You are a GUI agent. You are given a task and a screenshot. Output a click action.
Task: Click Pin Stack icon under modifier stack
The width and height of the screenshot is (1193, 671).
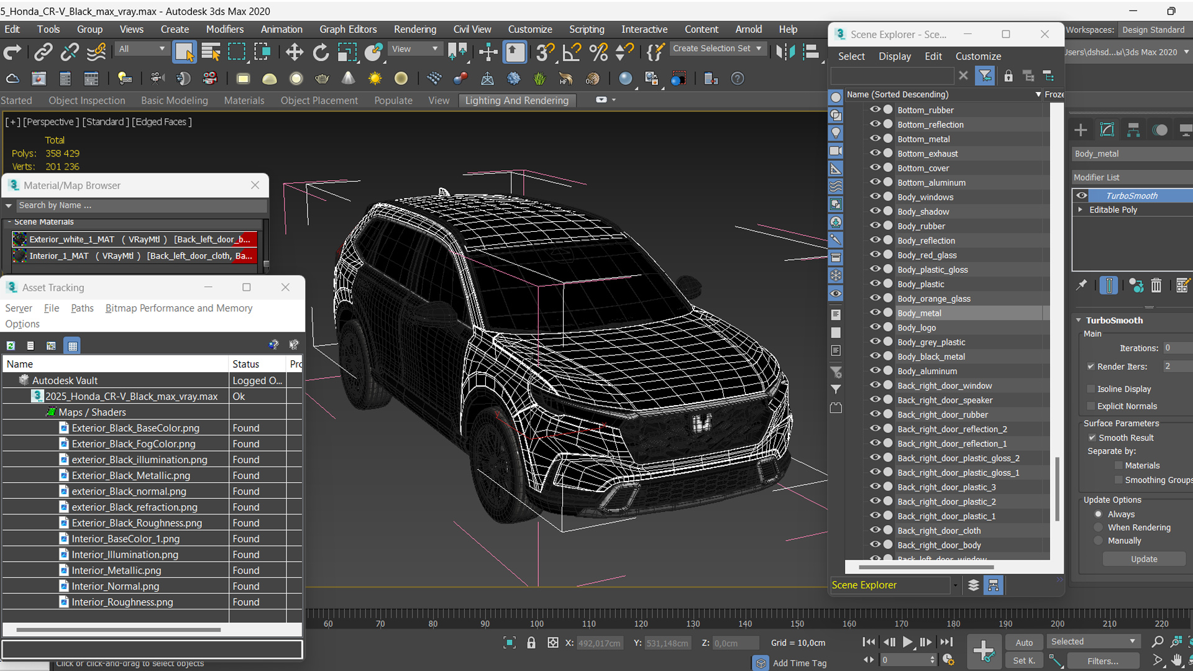coord(1081,285)
